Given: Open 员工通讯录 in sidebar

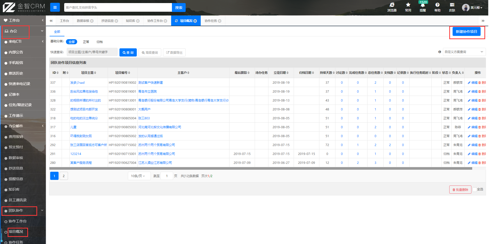Looking at the screenshot, I should (x=18, y=200).
